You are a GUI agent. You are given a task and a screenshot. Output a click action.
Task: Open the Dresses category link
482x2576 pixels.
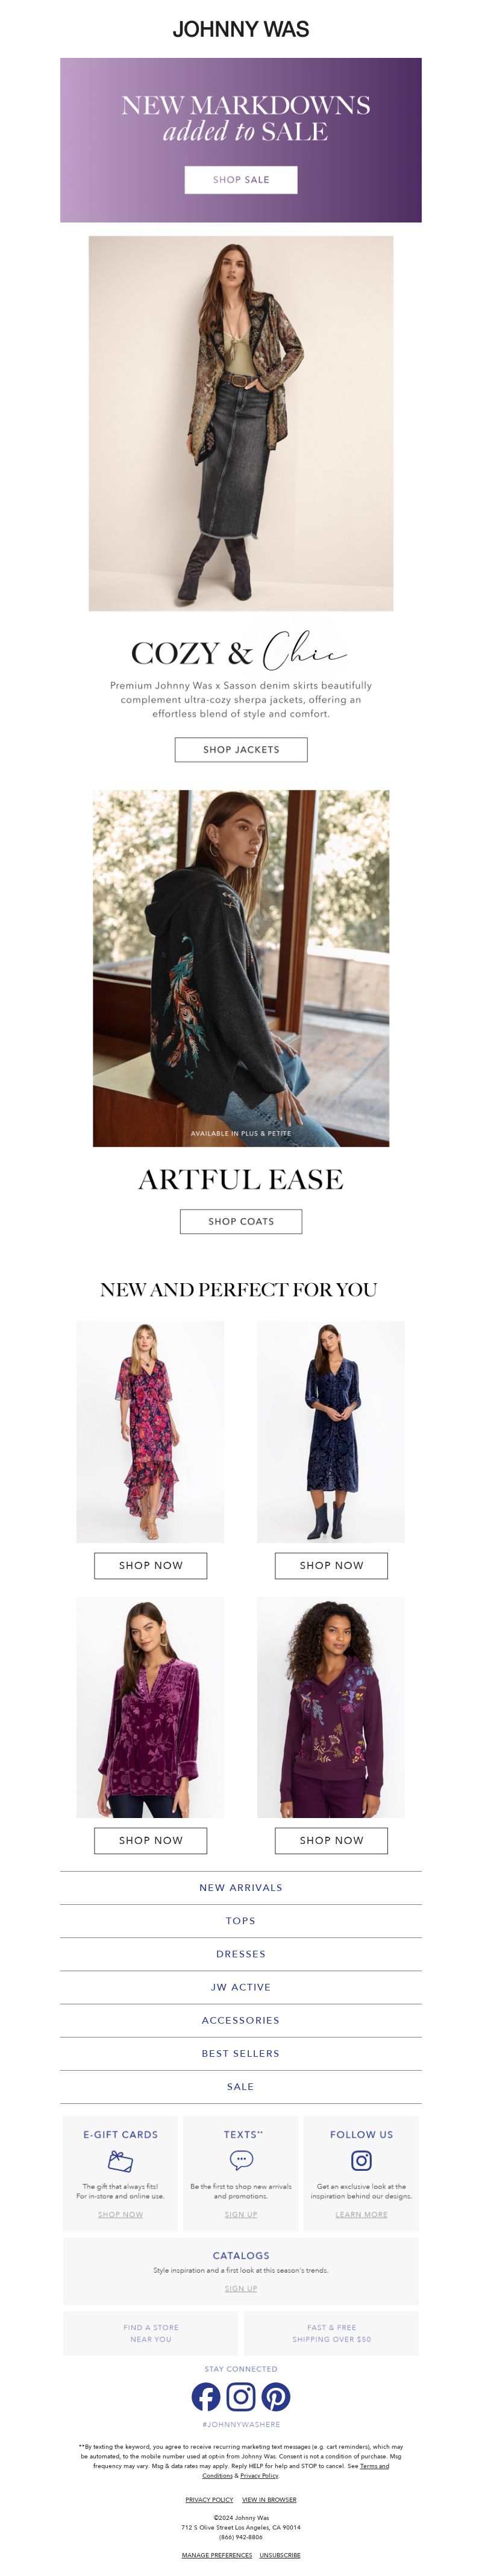[241, 1954]
